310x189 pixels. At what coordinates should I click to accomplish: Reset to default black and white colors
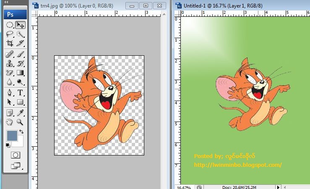[x=8, y=145]
